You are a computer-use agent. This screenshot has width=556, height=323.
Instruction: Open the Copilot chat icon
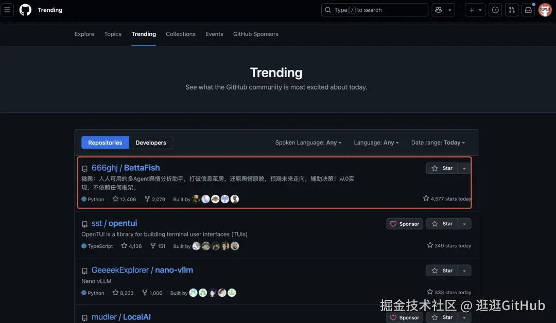click(438, 10)
